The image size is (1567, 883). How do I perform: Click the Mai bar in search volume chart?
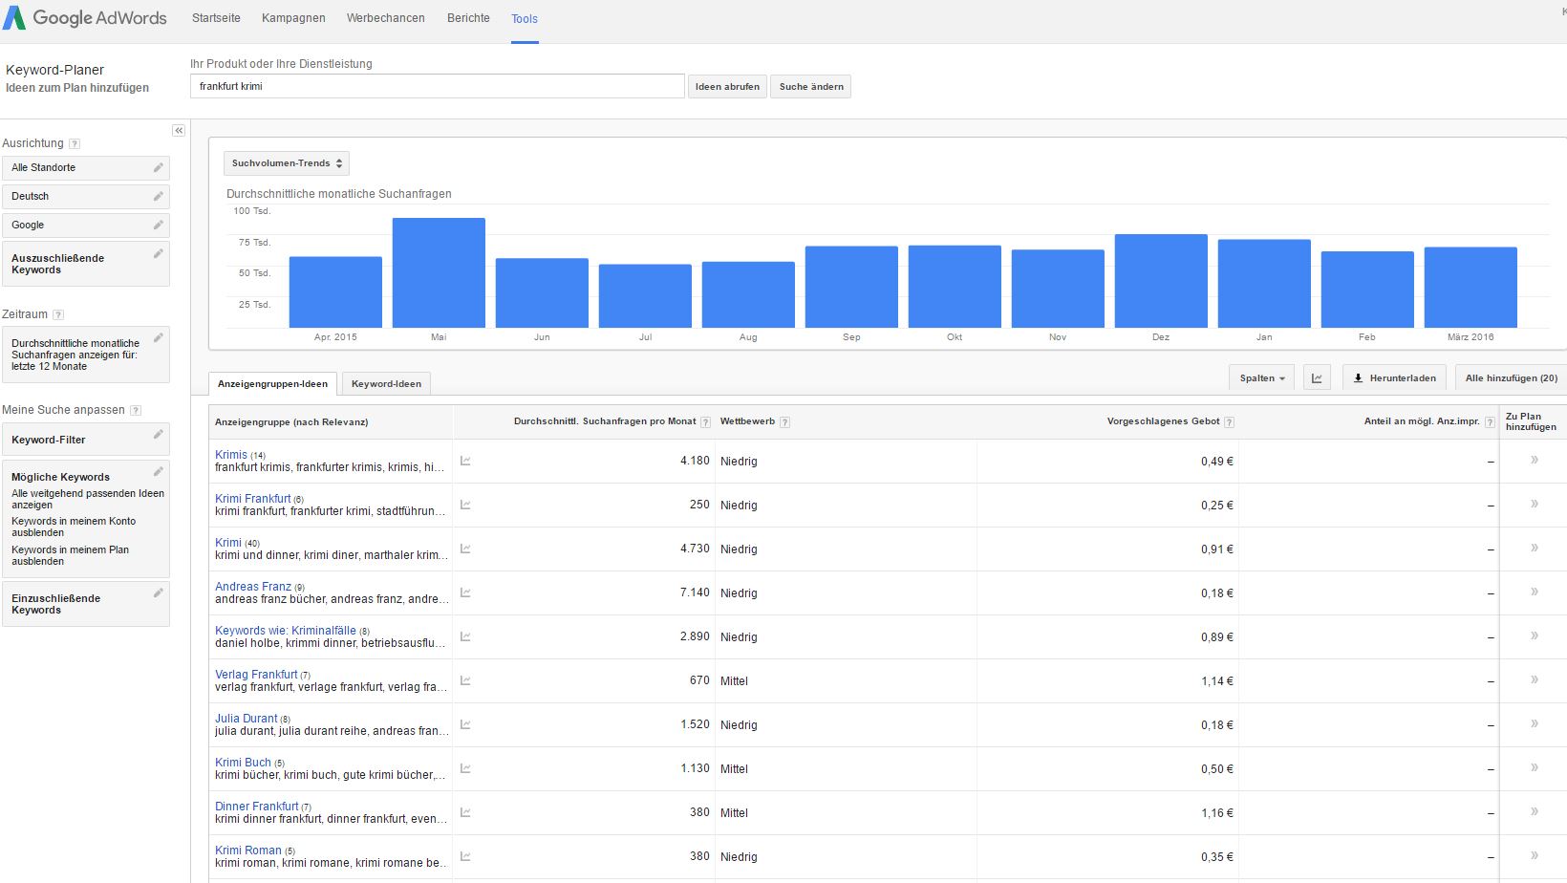(x=439, y=272)
